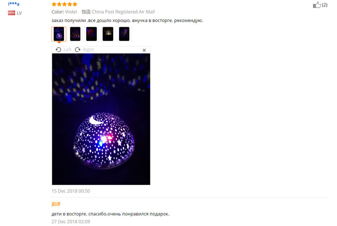
Task: Open reviewer profile l***a
Action: (x=14, y=4)
